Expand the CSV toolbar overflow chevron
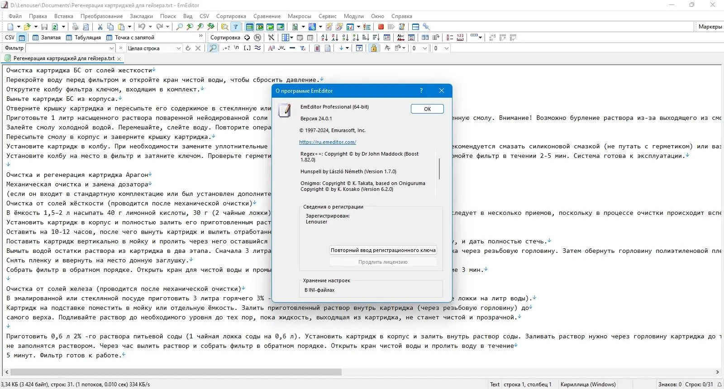Image resolution: width=724 pixels, height=389 pixels. [x=200, y=36]
